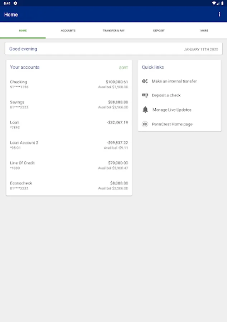Select the Home tab
The height and width of the screenshot is (322, 227).
coord(23,31)
